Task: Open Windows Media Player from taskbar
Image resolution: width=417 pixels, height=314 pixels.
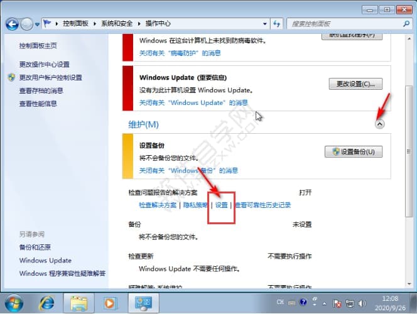Action: click(x=111, y=303)
